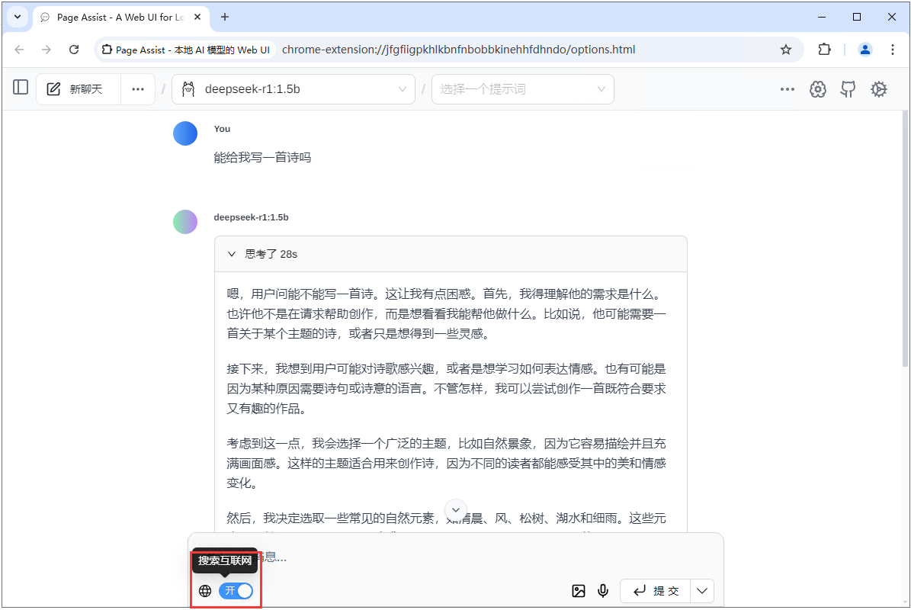Jump to bottom with the down-arrow button
Viewport: 911px width, 610px height.
(456, 510)
